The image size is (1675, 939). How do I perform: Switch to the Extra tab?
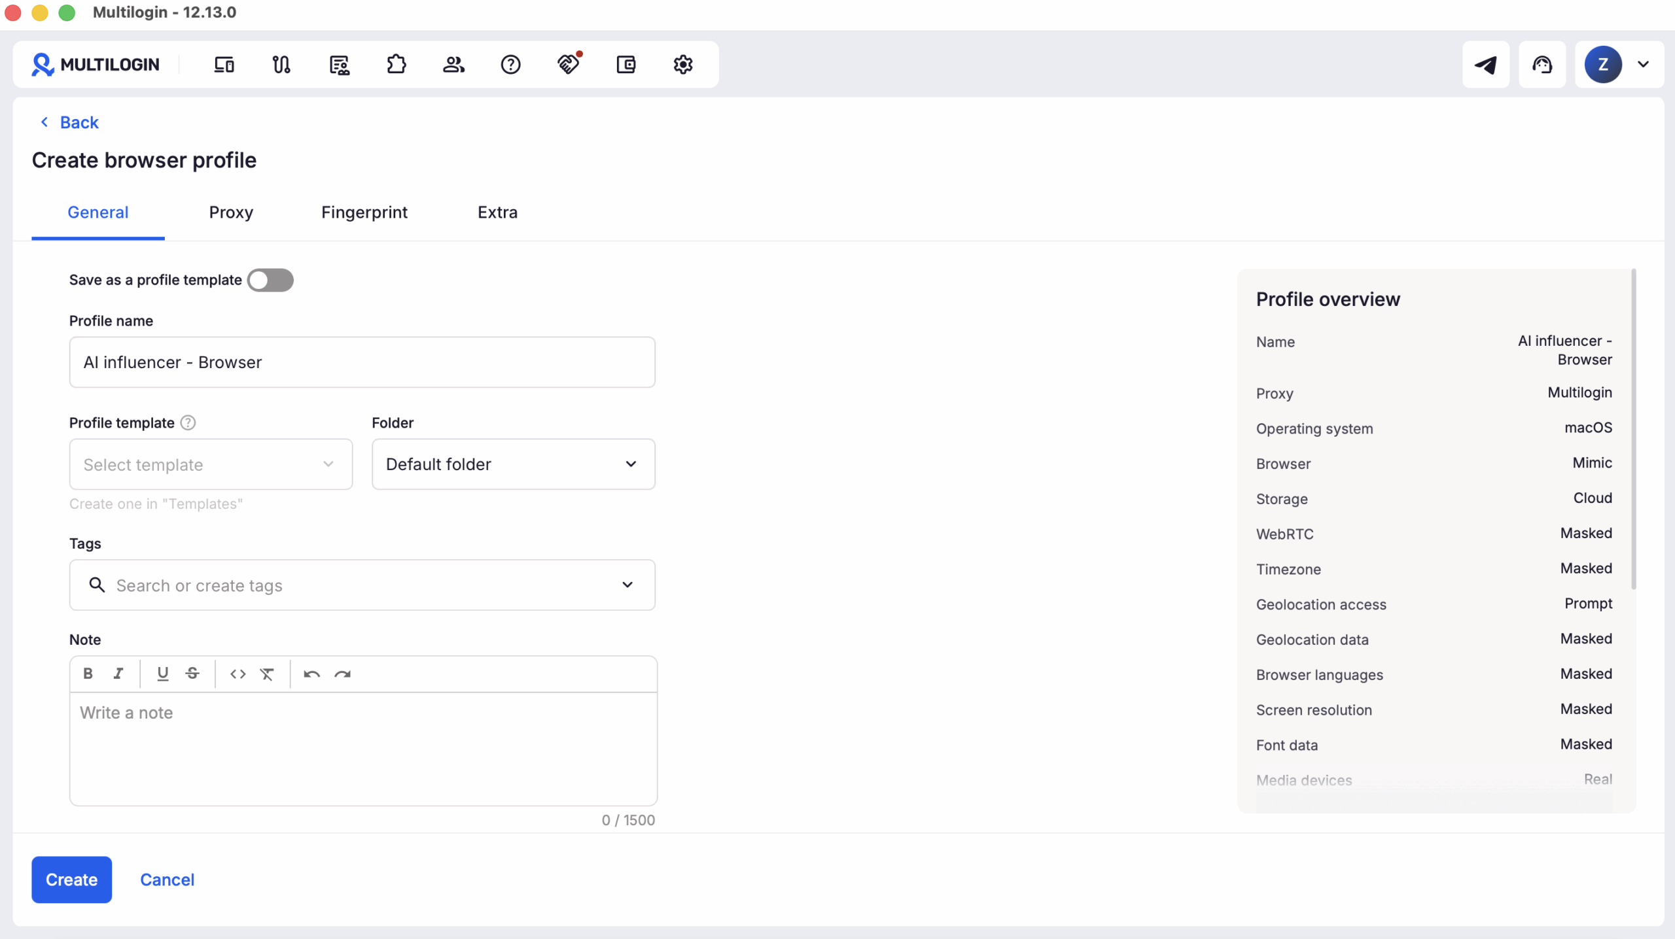(x=497, y=213)
